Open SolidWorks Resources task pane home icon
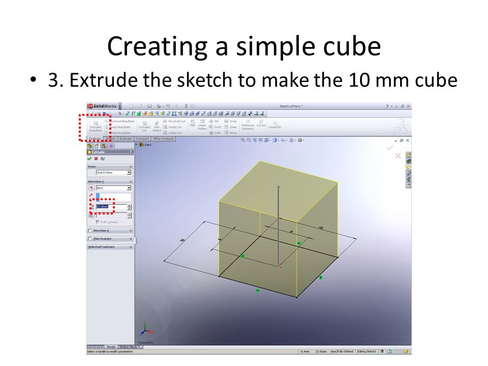The height and width of the screenshot is (366, 488). [x=408, y=155]
